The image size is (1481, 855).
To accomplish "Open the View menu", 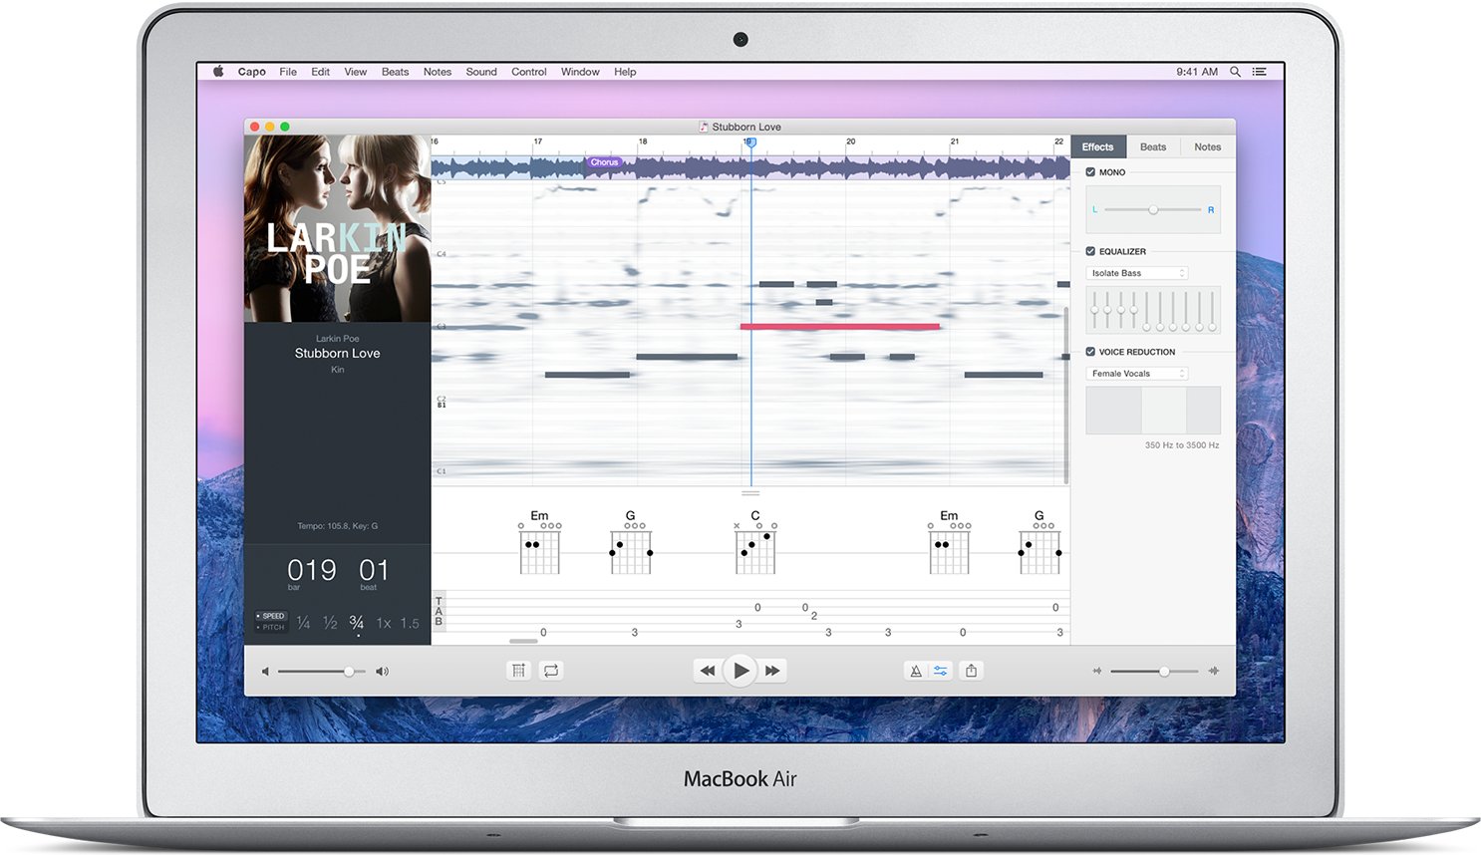I will 356,72.
